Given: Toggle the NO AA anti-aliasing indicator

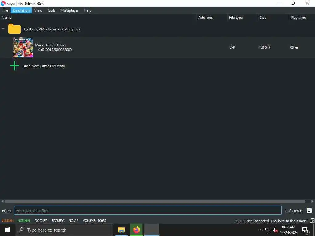Looking at the screenshot, I should point(74,221).
